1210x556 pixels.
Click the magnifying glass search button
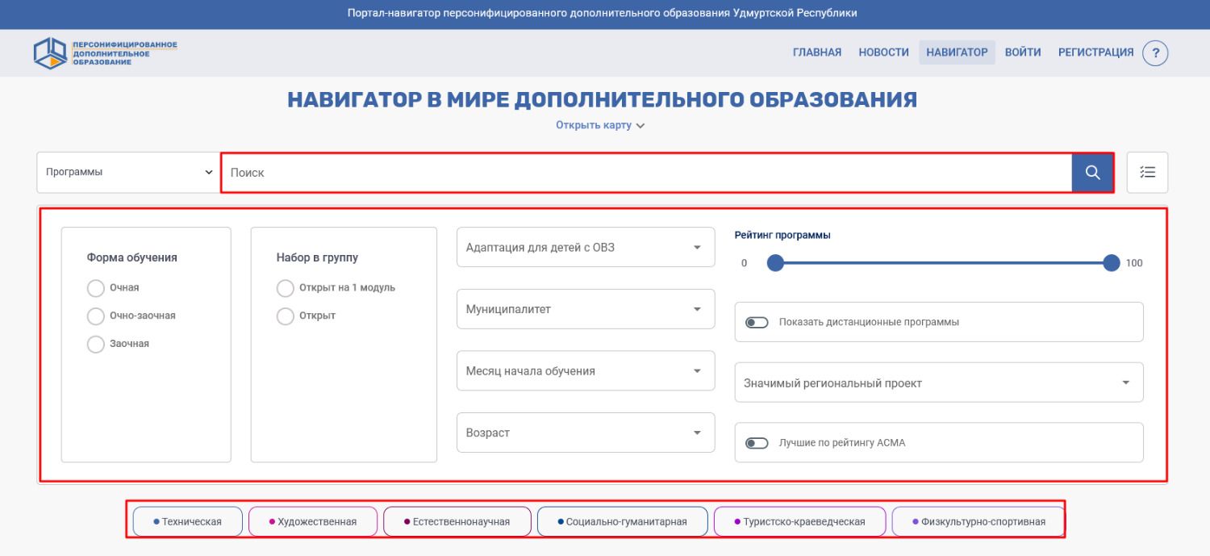[1092, 173]
